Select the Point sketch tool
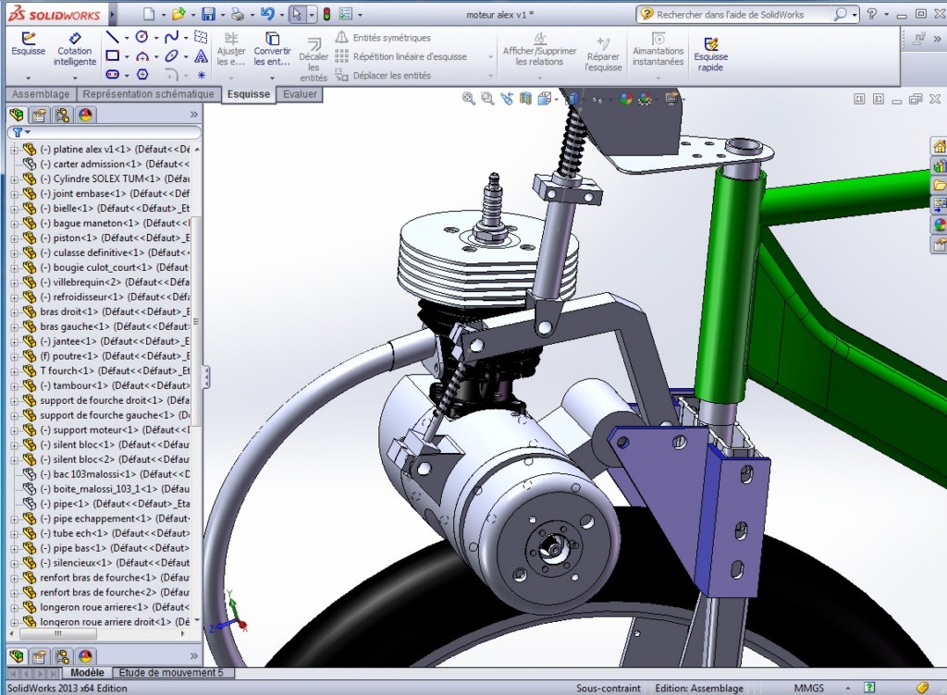 (x=201, y=75)
